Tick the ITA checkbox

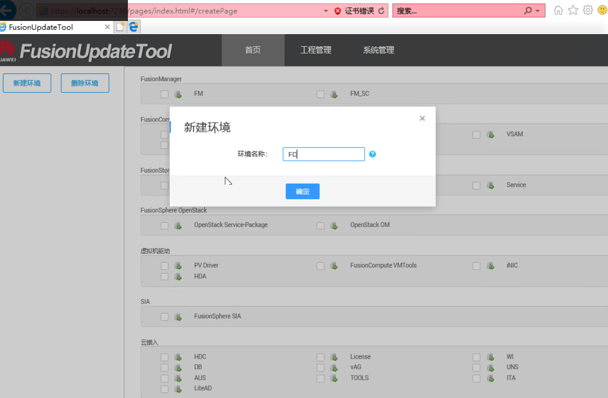[476, 378]
